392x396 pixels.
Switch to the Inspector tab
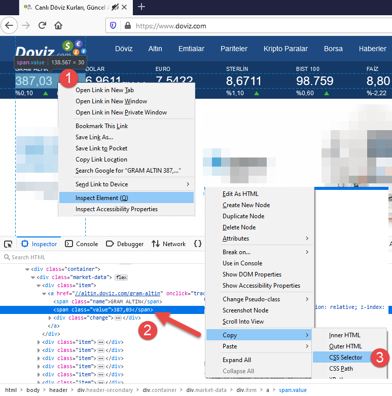click(x=39, y=244)
